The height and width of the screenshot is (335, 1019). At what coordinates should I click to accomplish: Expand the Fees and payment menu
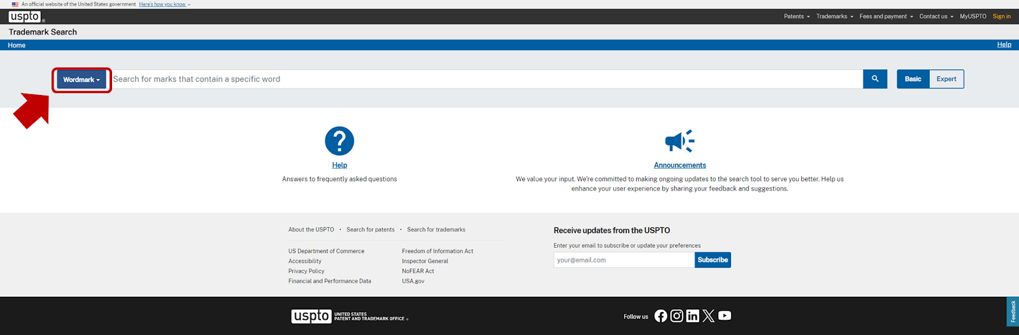point(887,17)
